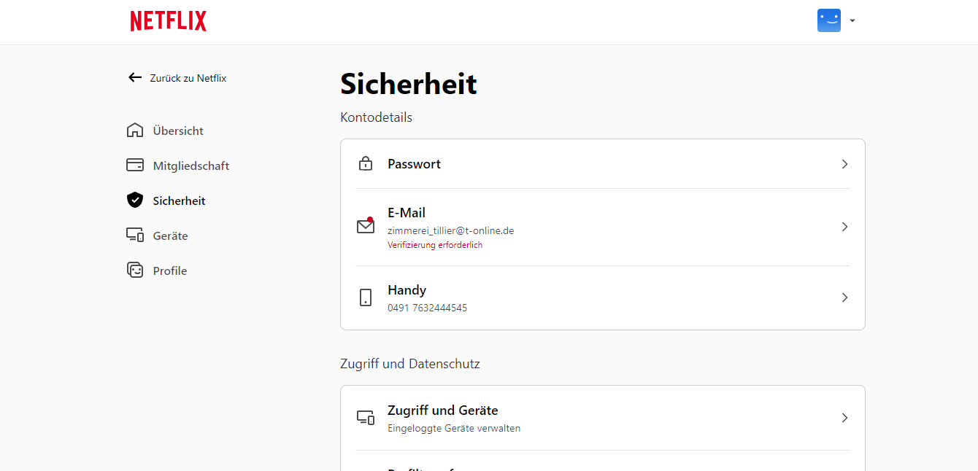Image resolution: width=978 pixels, height=471 pixels.
Task: Click the blue profile avatar icon
Action: 828,20
